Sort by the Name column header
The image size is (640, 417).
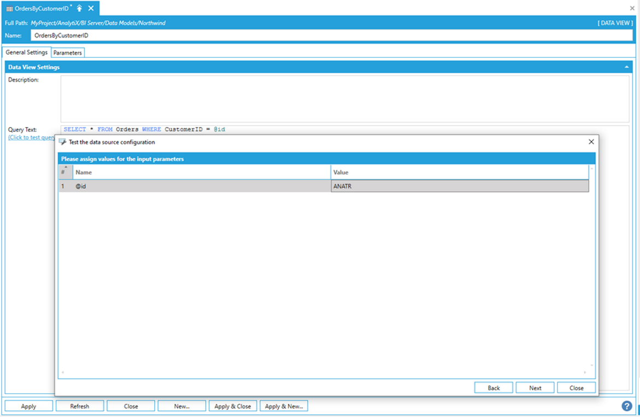pyautogui.click(x=201, y=172)
